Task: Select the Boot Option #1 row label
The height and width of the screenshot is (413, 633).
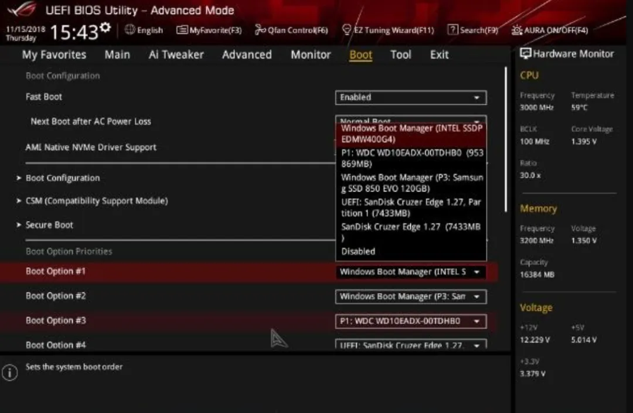Action: (56, 271)
